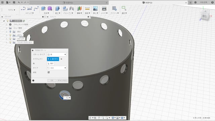Toggle the Origin folder lightbulb
Screen dimensions: 215x121
(x=10, y=32)
